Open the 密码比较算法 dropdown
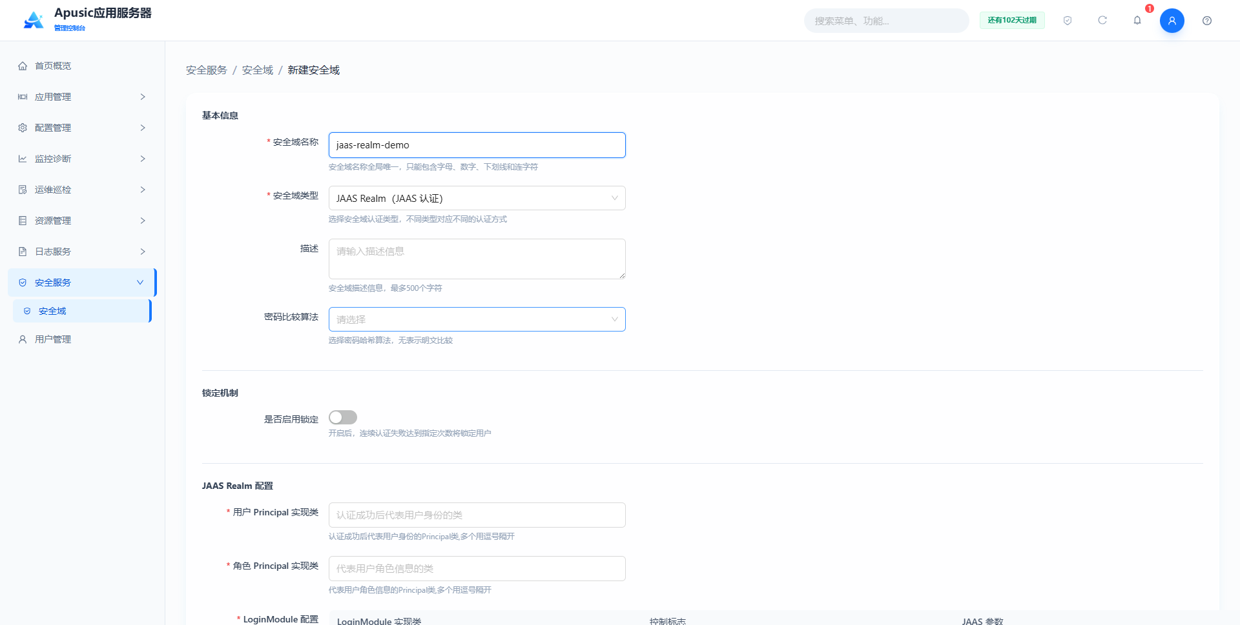The image size is (1240, 625). point(477,319)
